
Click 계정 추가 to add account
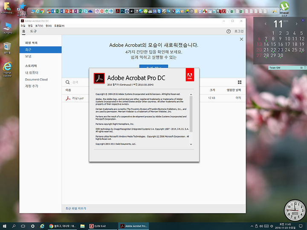32,86
